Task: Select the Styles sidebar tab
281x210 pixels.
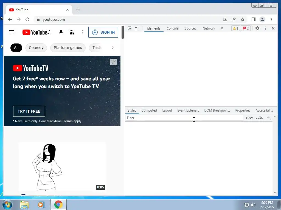Action: (132, 110)
